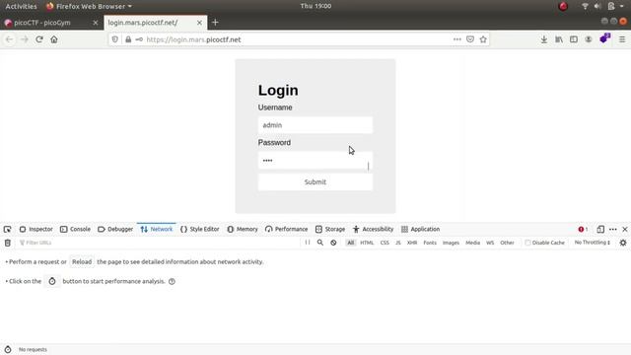
Task: Open Firefox Web Browser app menu
Action: click(x=89, y=6)
